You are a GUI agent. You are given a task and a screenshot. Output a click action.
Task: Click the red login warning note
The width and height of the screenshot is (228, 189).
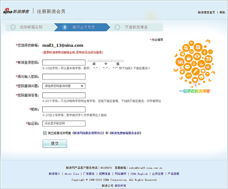73,52
